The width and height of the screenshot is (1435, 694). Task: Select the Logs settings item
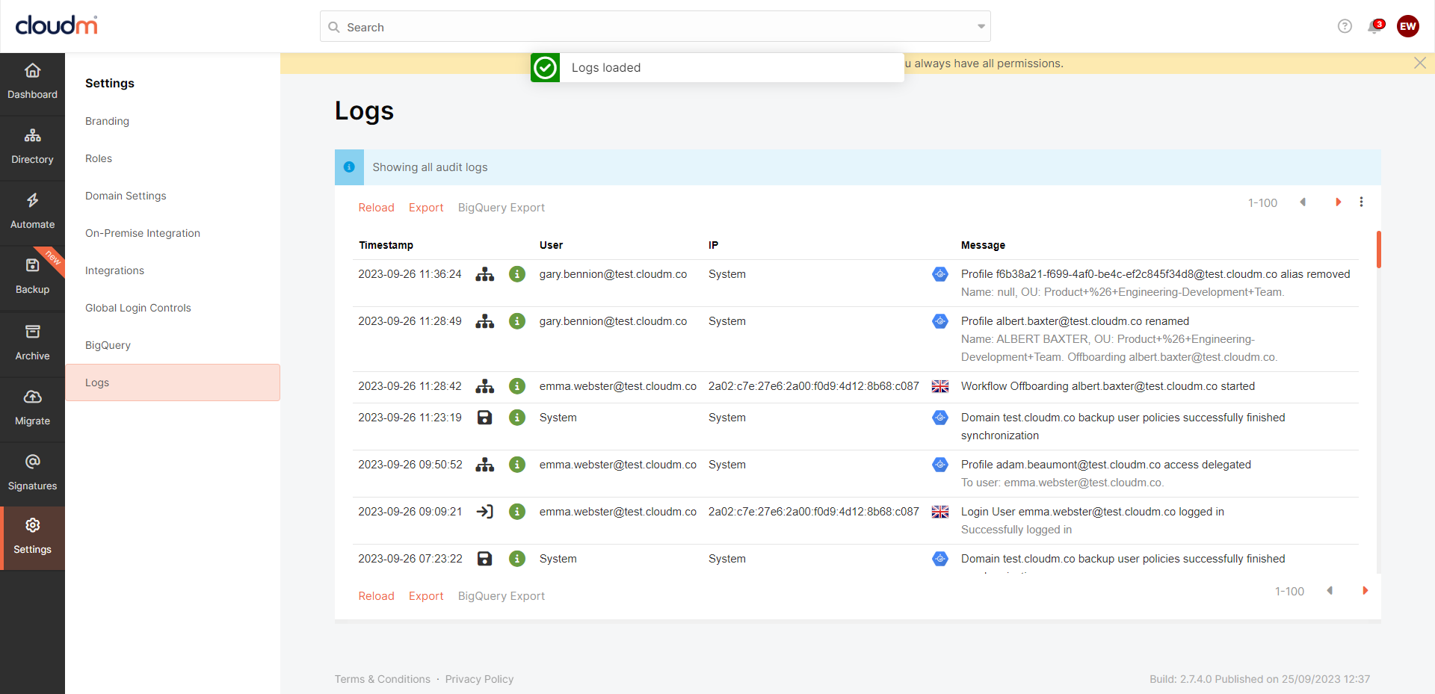pyautogui.click(x=173, y=382)
